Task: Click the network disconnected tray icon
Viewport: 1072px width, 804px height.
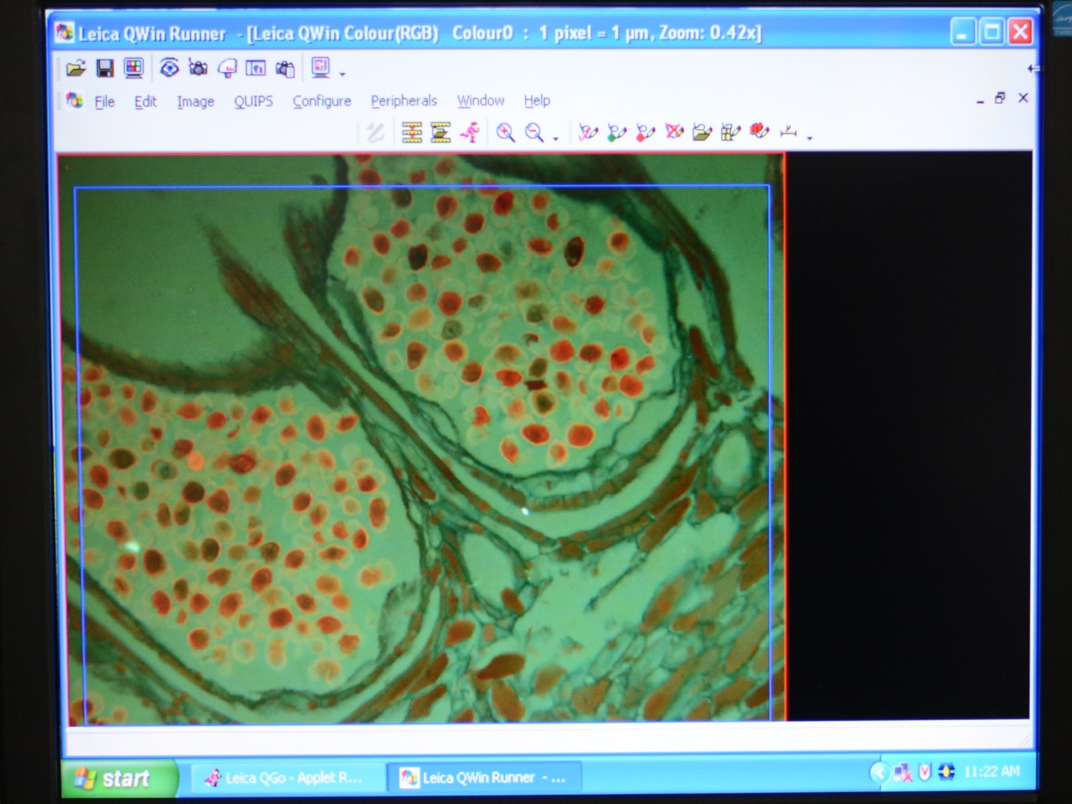Action: coord(902,772)
